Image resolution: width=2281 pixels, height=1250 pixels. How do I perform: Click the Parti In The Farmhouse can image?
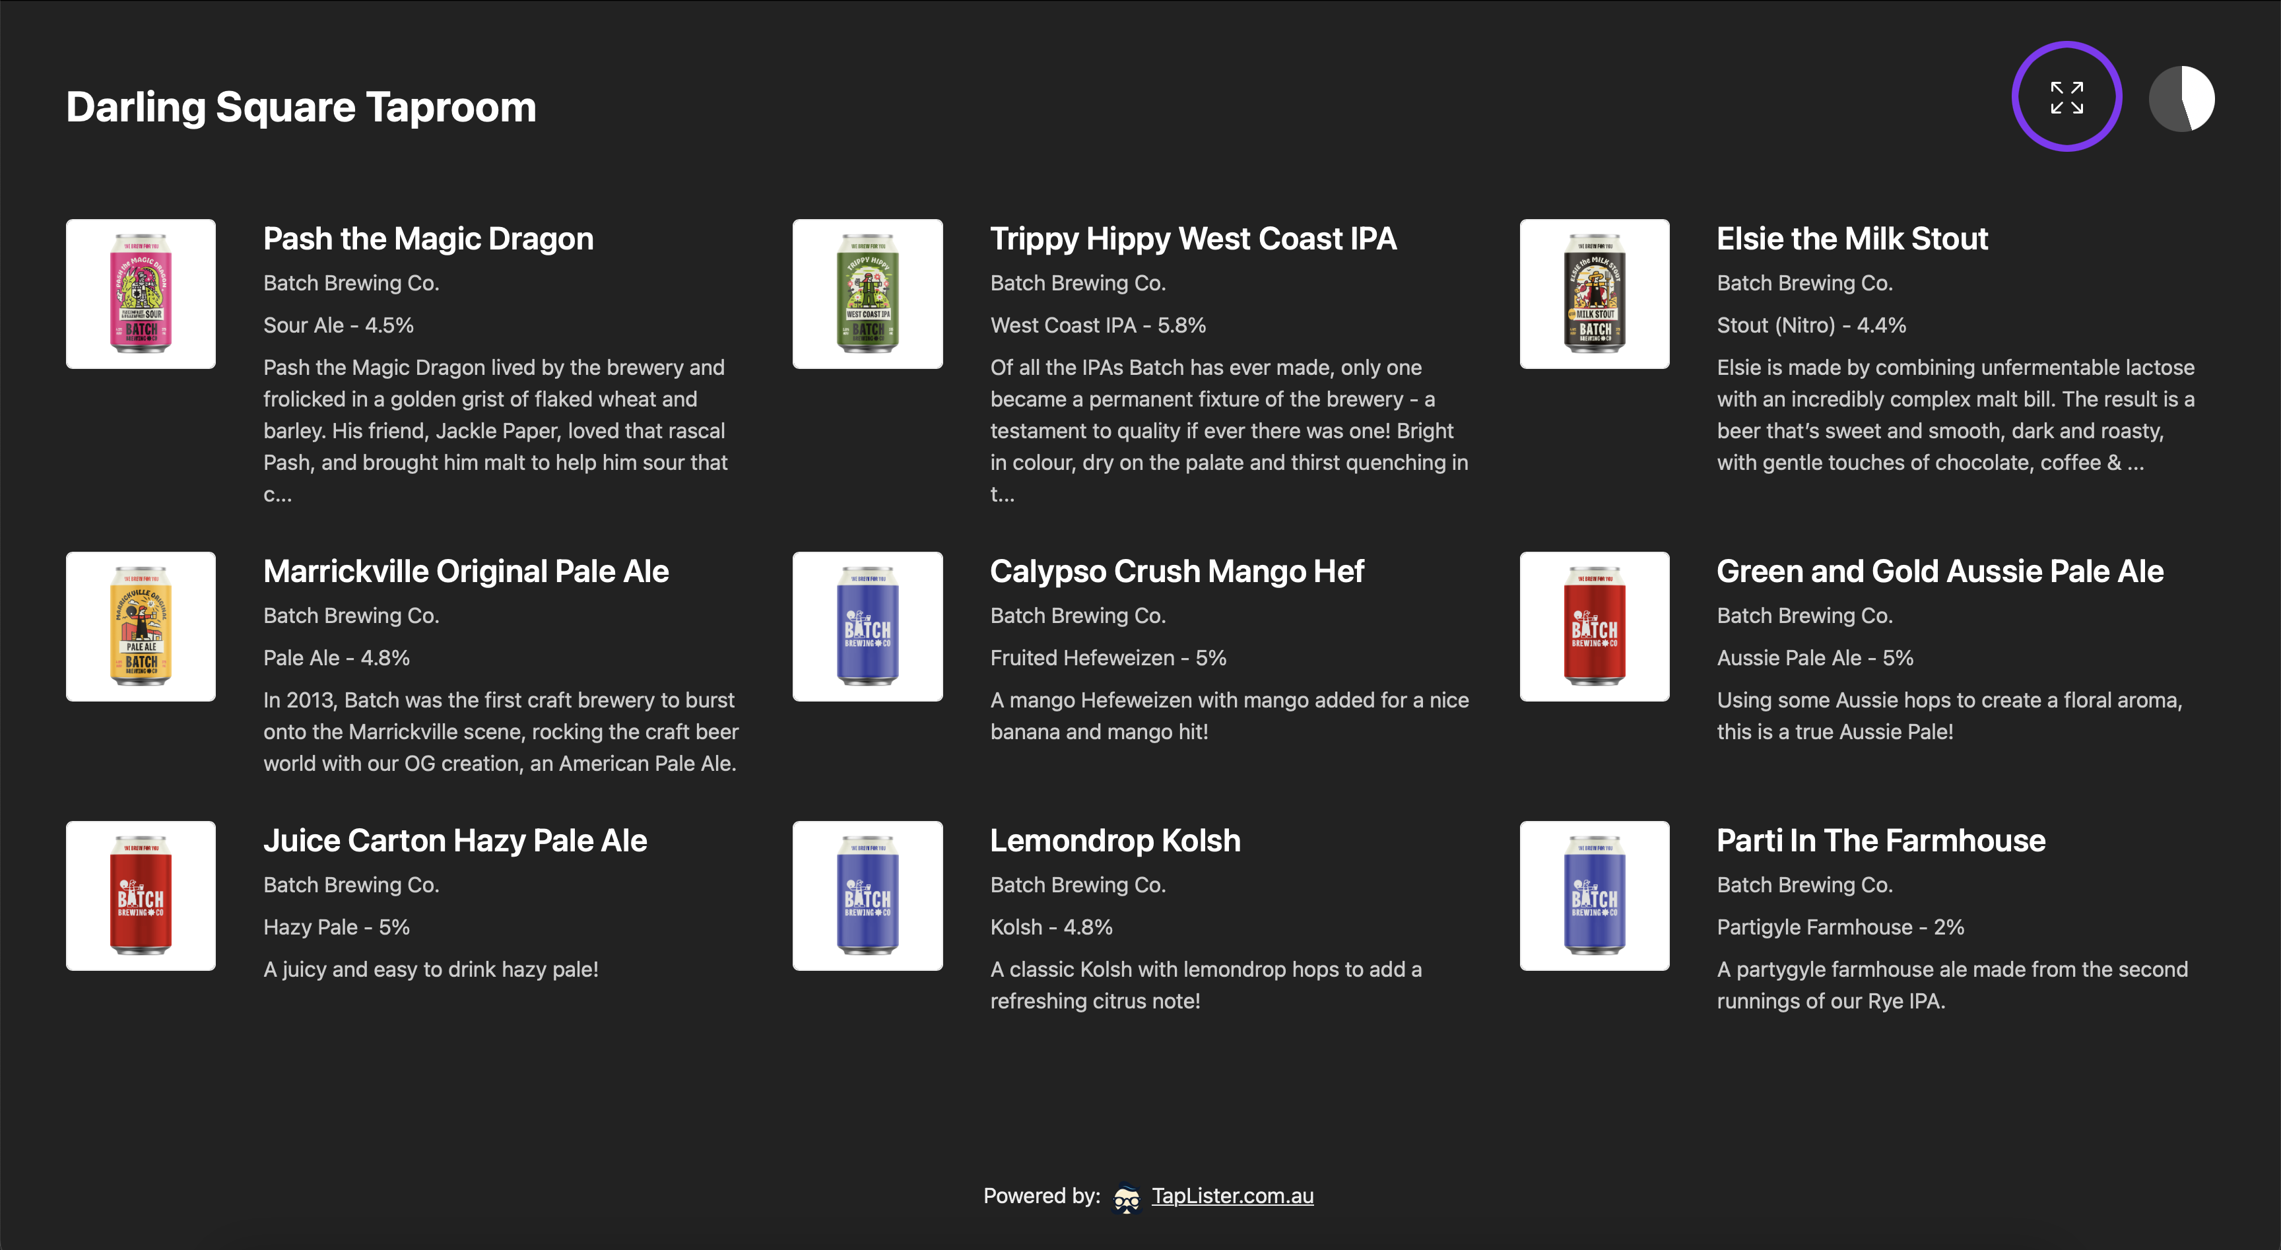point(1595,896)
